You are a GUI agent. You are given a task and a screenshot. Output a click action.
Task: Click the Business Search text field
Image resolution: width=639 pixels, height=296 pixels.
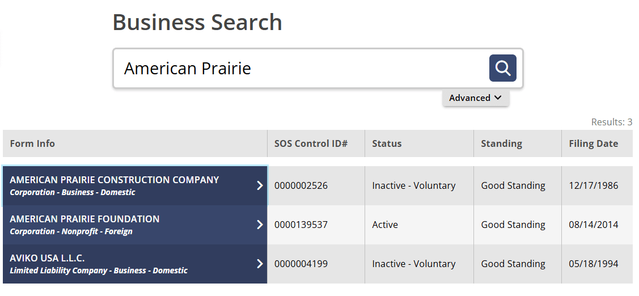301,69
